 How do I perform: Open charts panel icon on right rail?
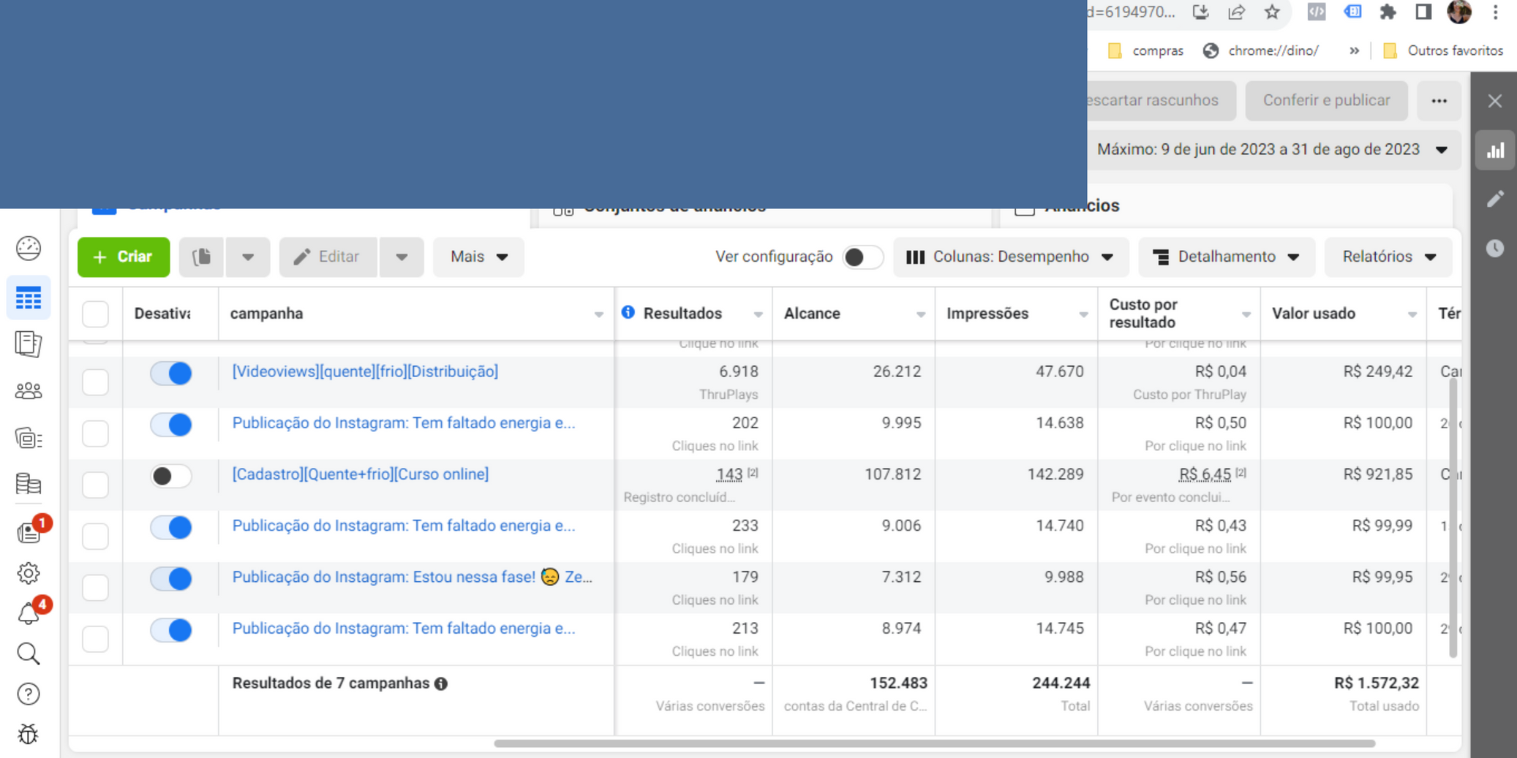(x=1495, y=151)
